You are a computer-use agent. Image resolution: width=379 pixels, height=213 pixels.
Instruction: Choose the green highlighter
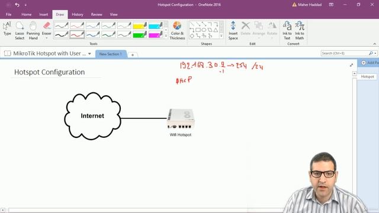[140, 34]
